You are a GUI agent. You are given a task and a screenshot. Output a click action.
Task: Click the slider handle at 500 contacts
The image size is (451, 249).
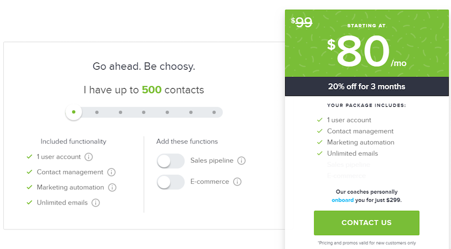click(74, 112)
